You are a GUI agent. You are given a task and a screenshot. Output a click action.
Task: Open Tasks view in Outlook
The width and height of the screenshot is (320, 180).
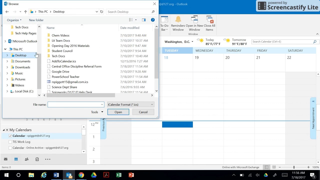37,159
